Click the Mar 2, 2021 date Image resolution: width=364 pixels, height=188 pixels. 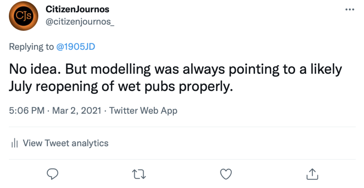tap(77, 110)
